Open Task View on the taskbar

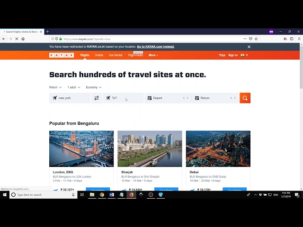pos(82,195)
